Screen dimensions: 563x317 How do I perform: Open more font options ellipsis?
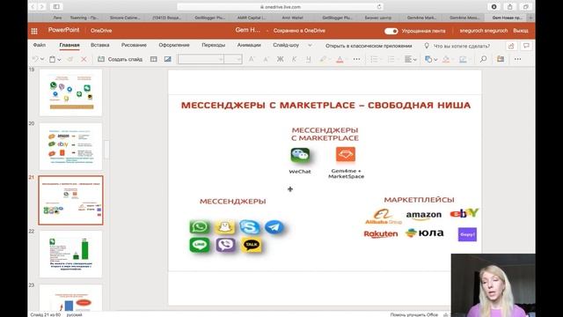(356, 59)
